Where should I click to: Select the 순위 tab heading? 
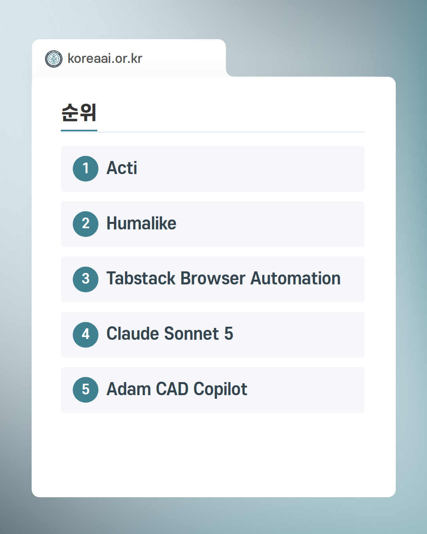click(79, 113)
